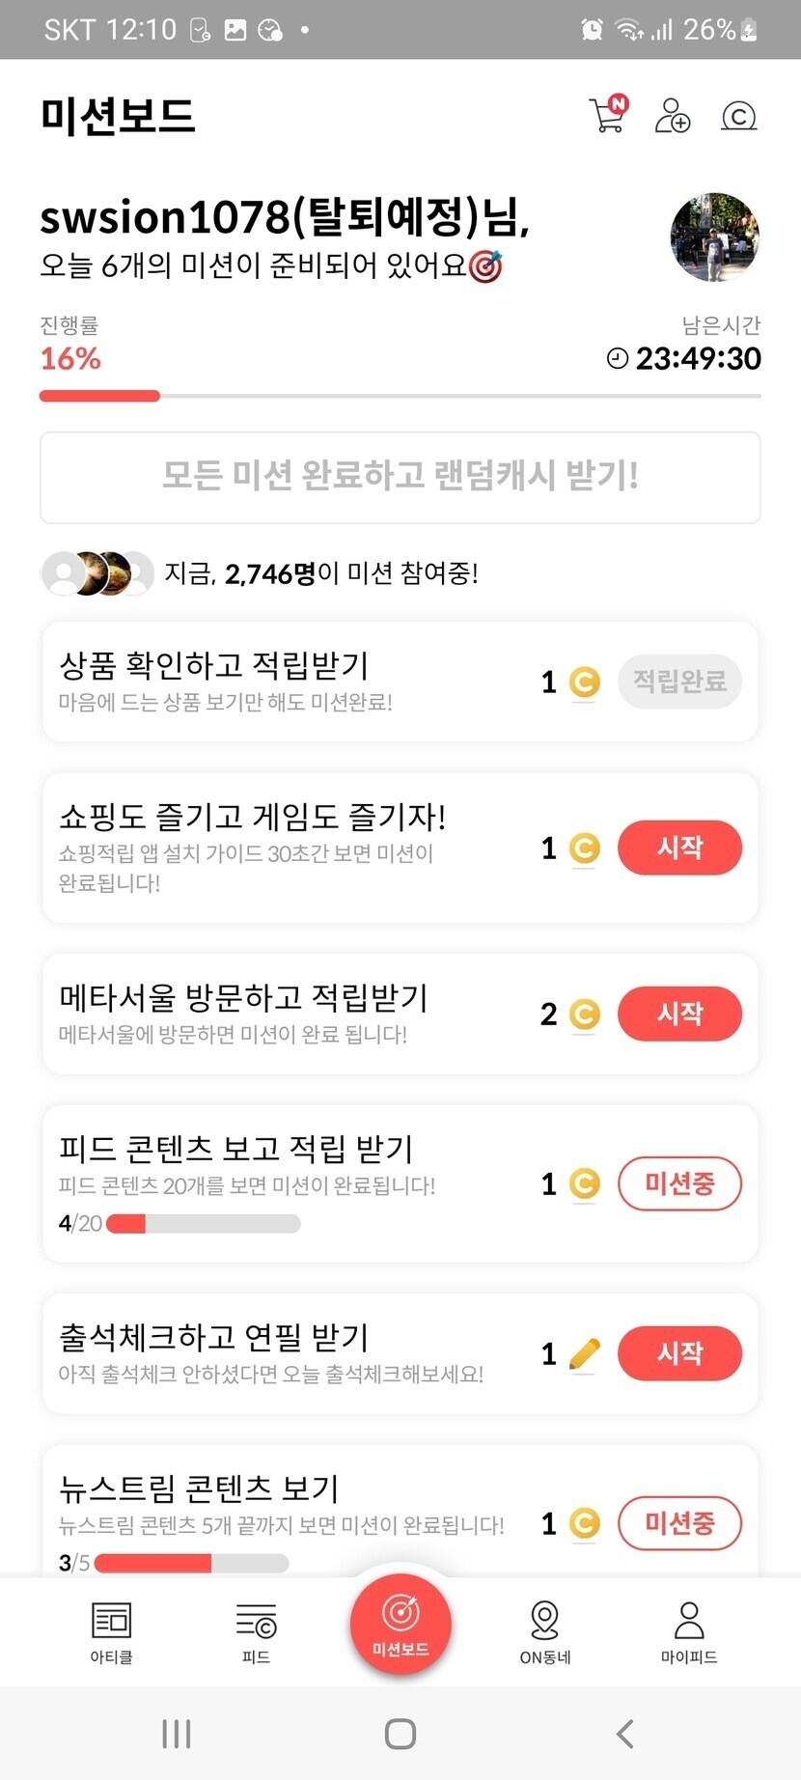Start the 출석체크하고 연필 받기 mission
801x1780 pixels.
(679, 1353)
